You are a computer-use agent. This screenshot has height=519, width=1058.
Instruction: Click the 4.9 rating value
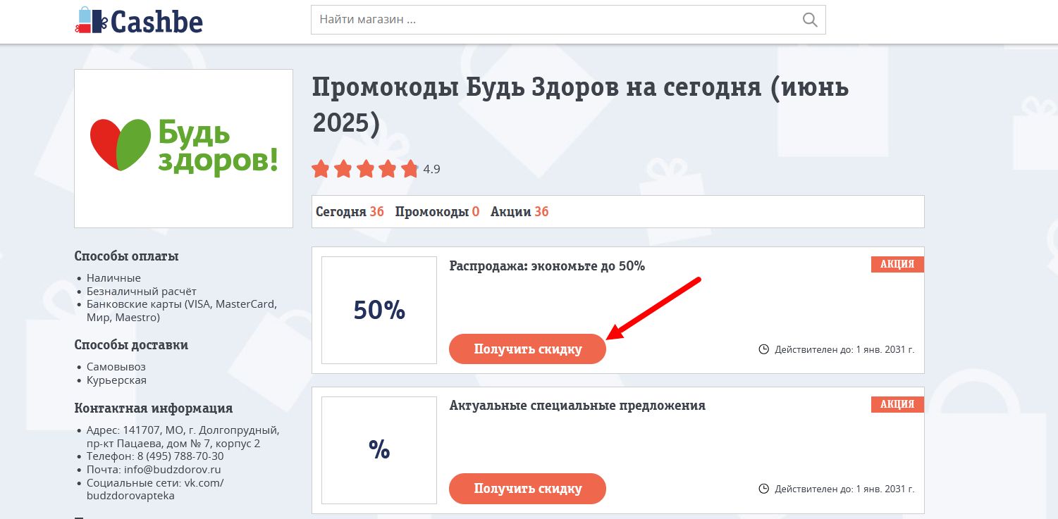tap(431, 169)
